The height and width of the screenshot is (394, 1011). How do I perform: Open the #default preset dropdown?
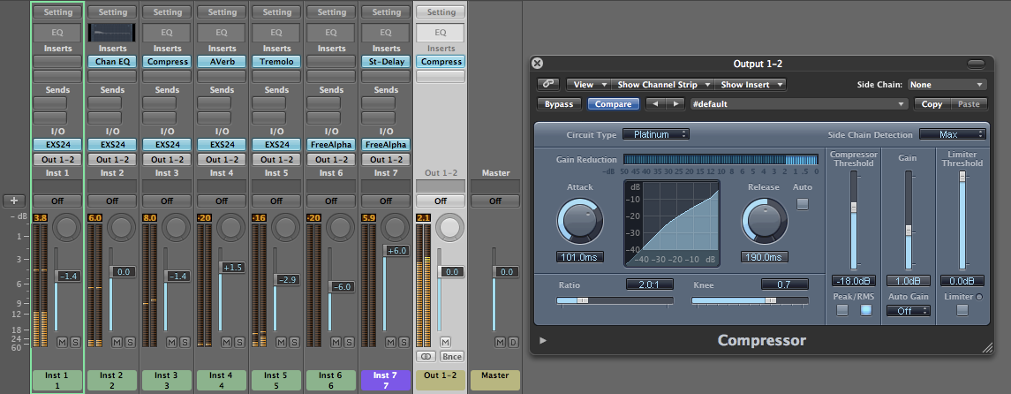pos(798,104)
